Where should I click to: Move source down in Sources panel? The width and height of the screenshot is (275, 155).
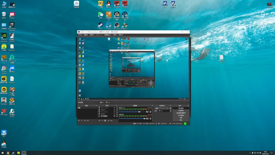[x=111, y=121]
